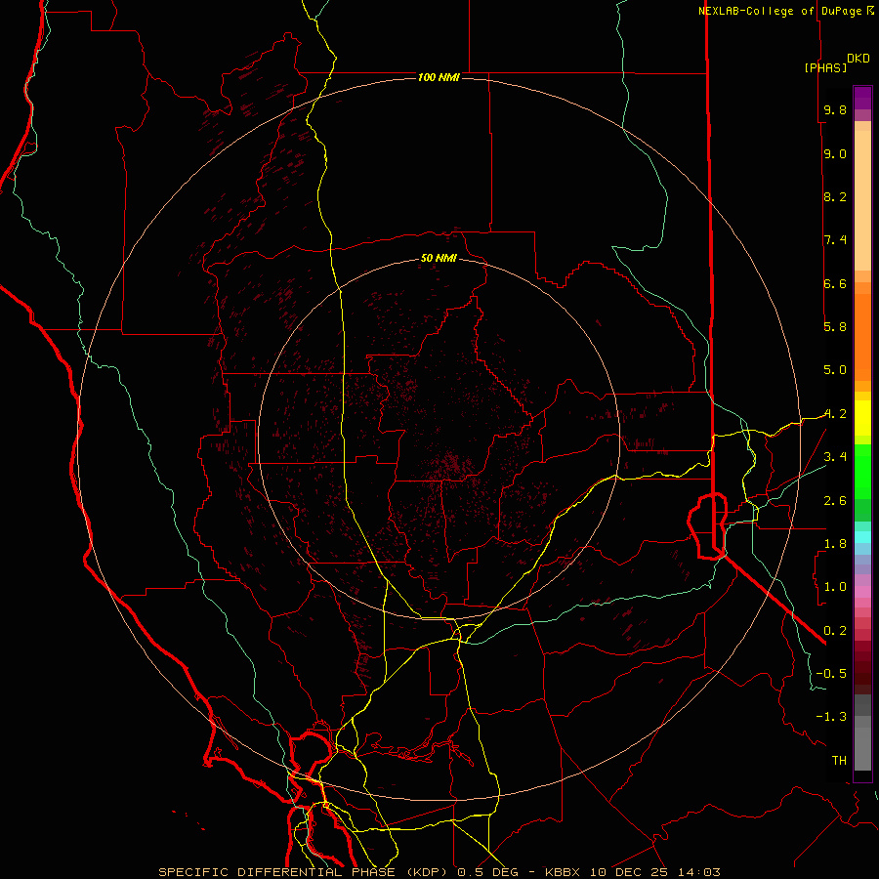Click the 1.0 value on color scale
Viewport: 879px width, 879px height.
[x=835, y=586]
